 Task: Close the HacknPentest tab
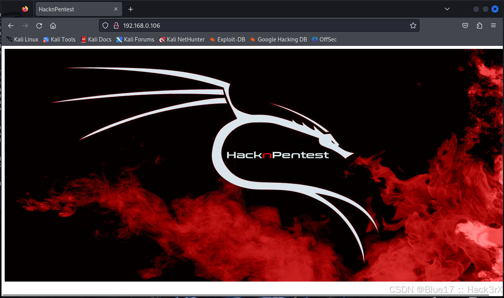116,9
